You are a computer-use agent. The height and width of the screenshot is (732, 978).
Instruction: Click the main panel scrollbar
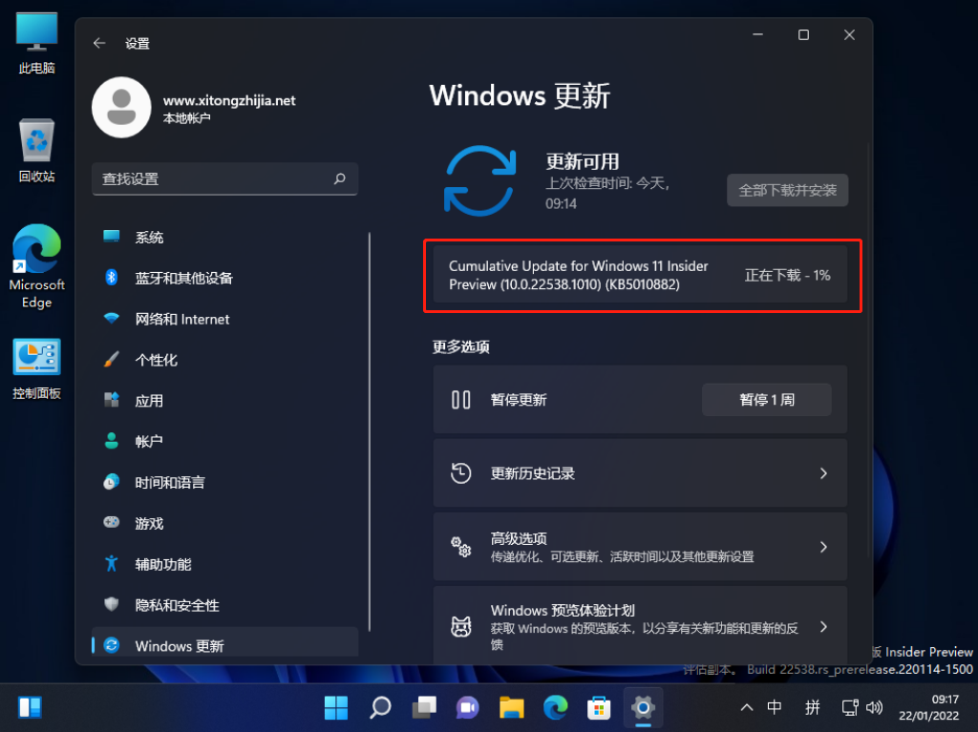[x=868, y=348]
